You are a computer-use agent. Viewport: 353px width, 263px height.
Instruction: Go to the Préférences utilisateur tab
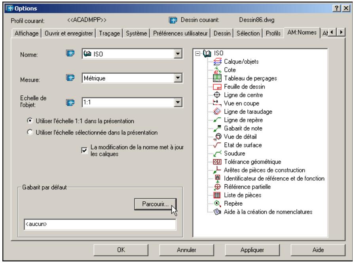[x=180, y=33]
